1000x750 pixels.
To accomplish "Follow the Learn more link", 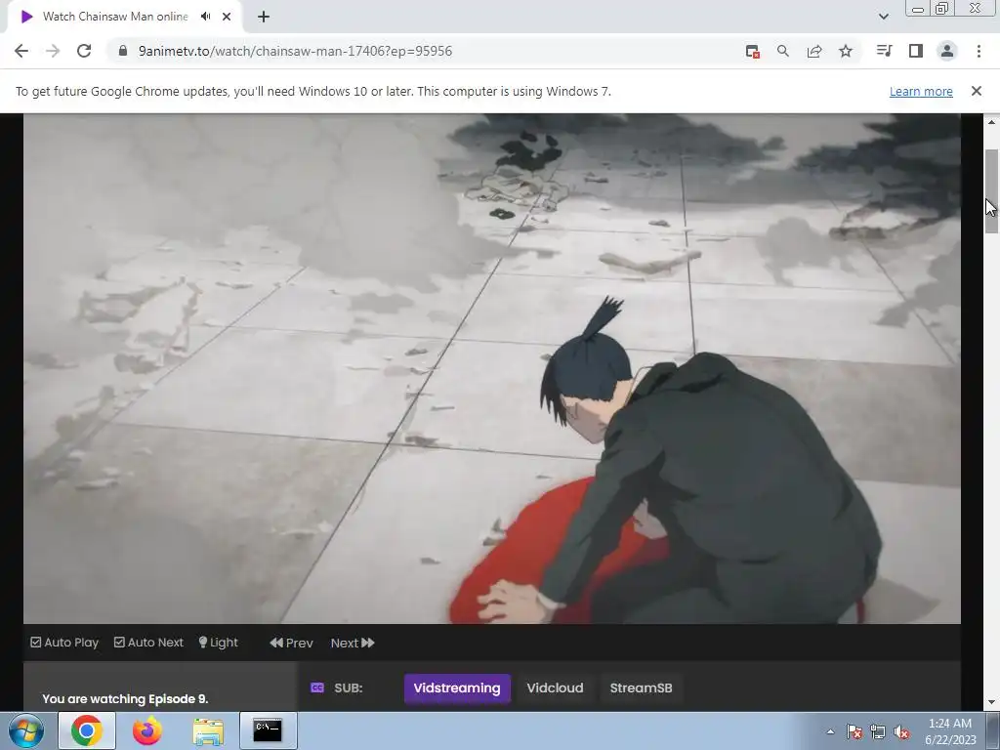I will point(921,91).
